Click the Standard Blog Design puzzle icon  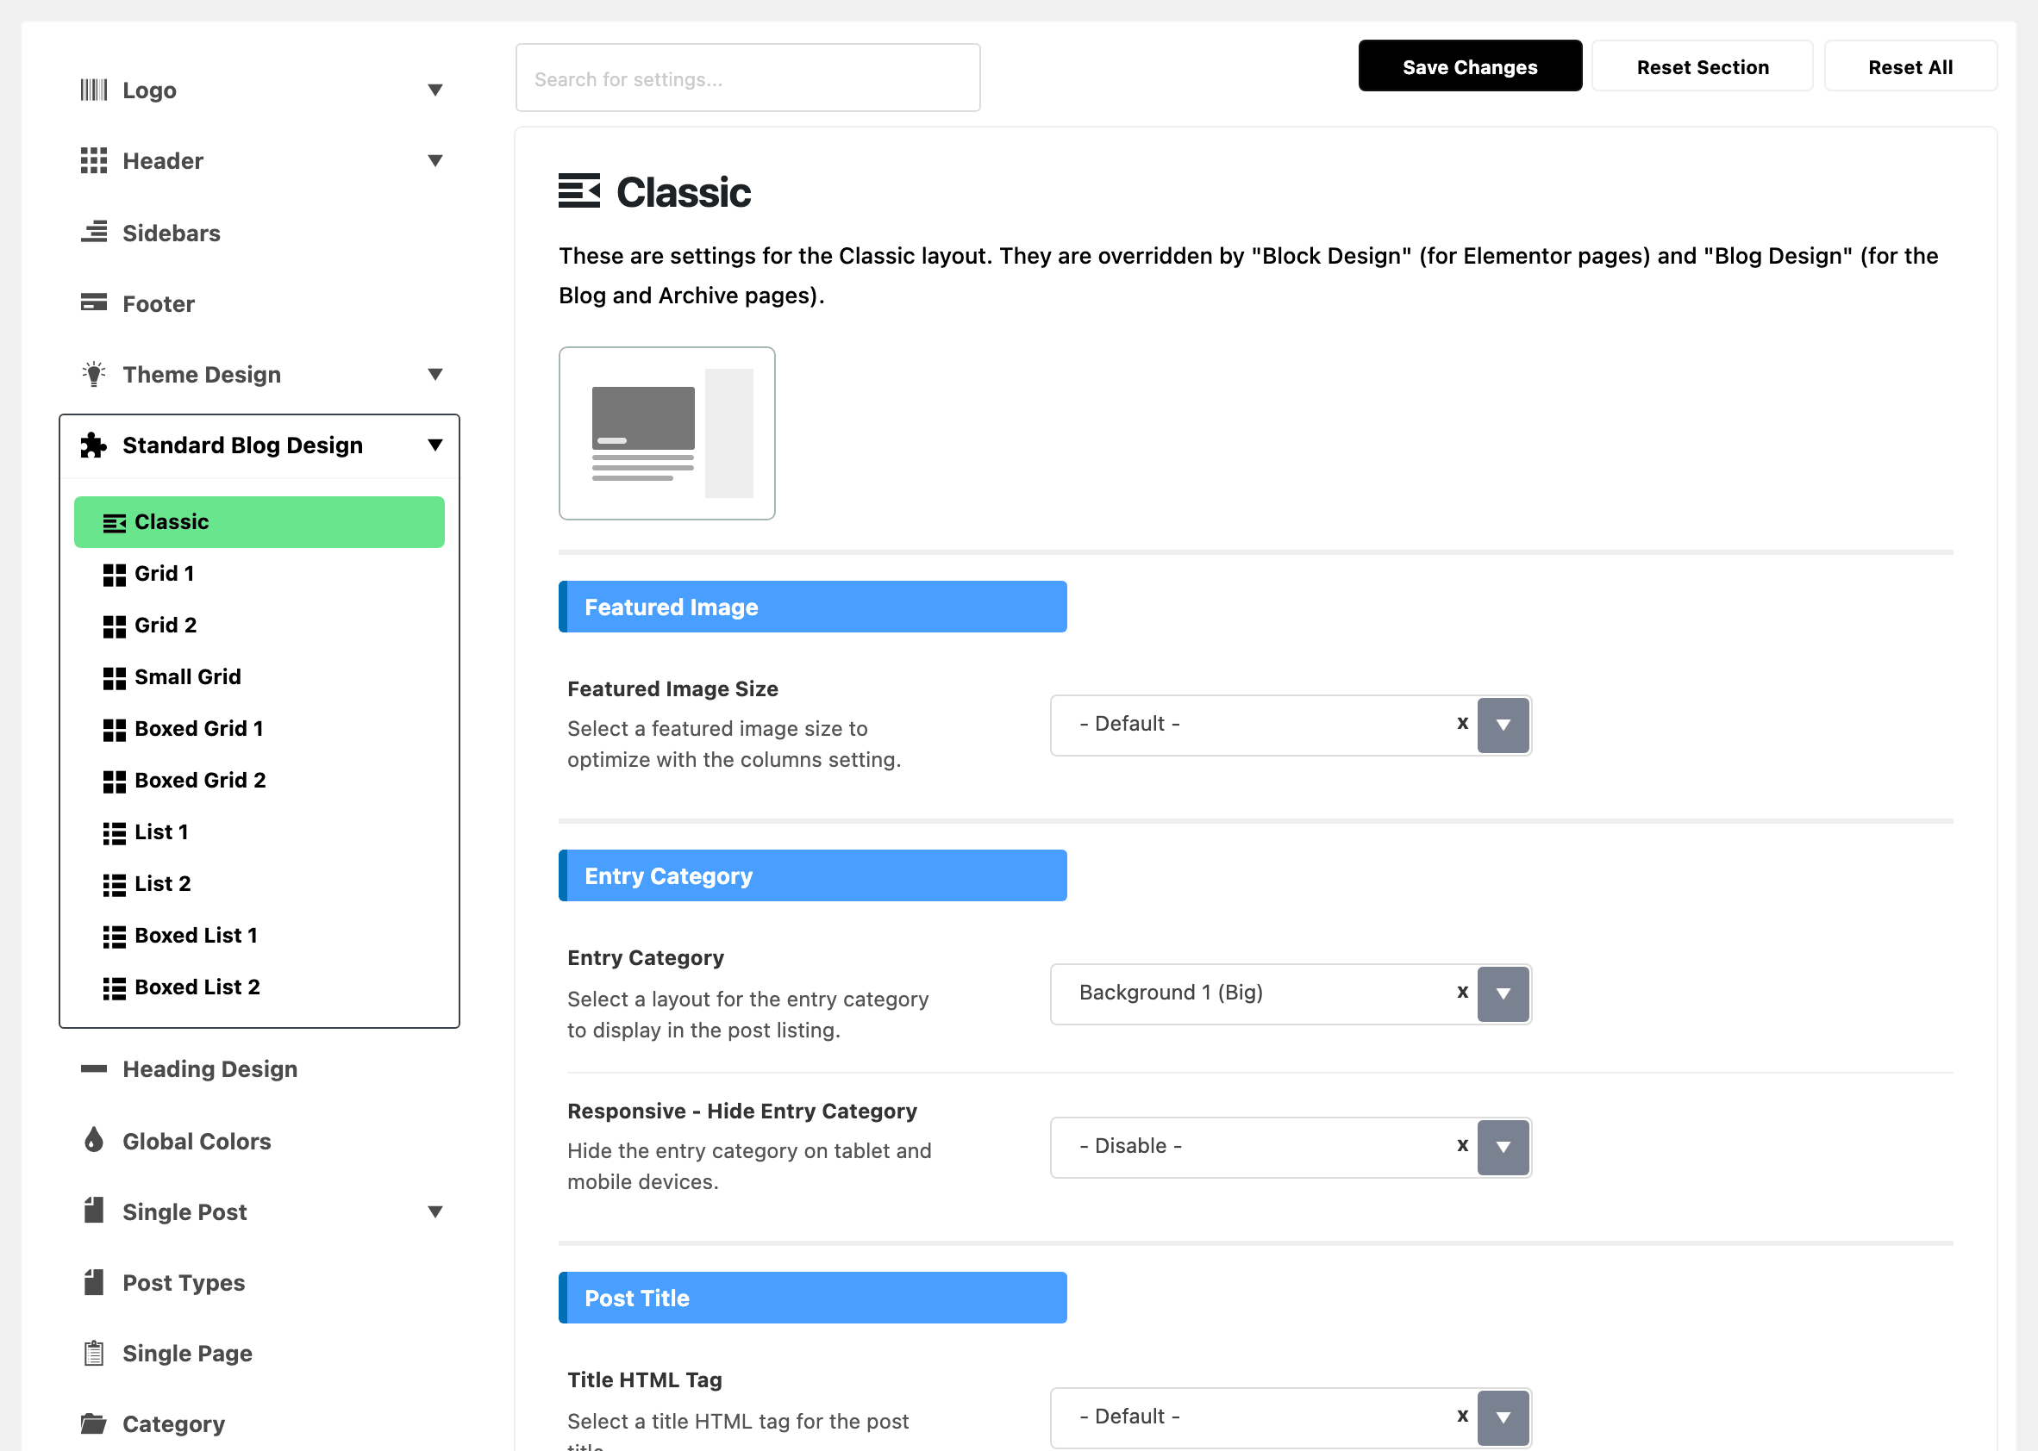coord(94,445)
